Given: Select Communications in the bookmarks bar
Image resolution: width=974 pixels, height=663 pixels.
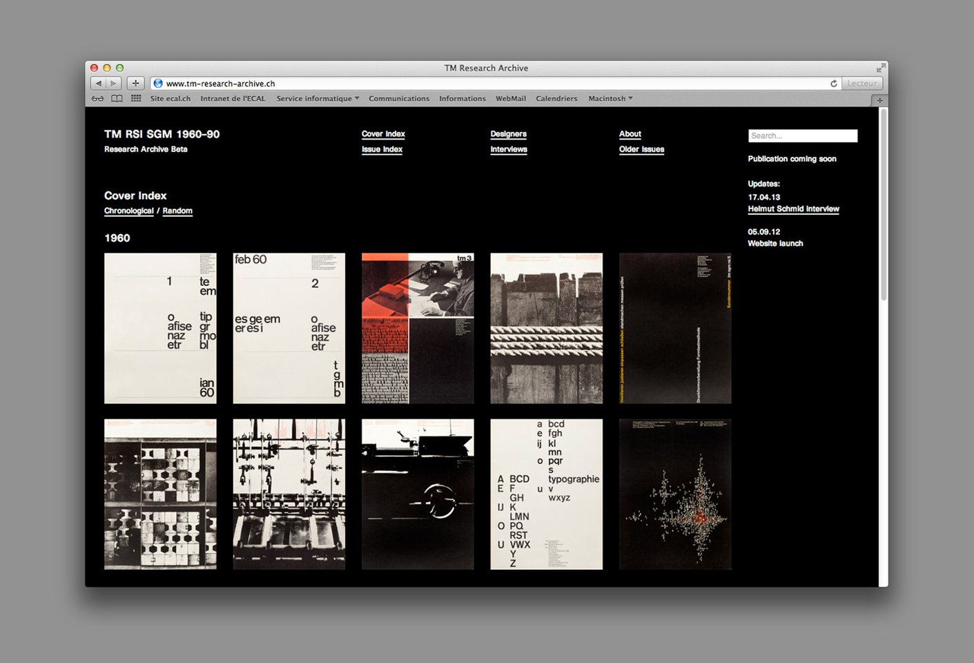Looking at the screenshot, I should point(399,98).
